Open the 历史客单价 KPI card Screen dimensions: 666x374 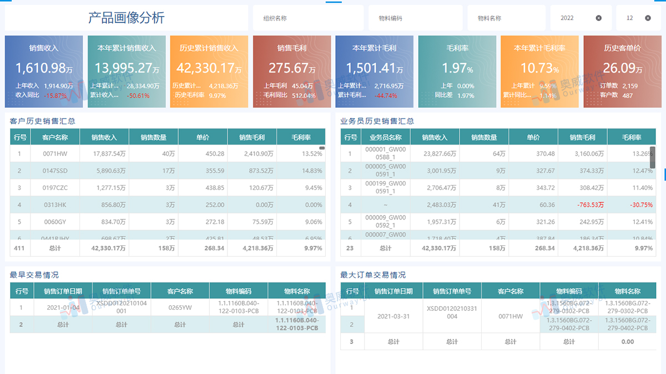click(x=622, y=71)
